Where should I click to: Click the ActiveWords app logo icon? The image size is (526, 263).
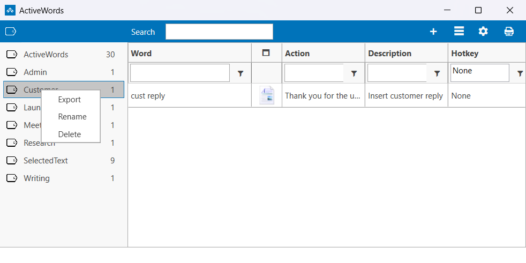click(x=10, y=10)
